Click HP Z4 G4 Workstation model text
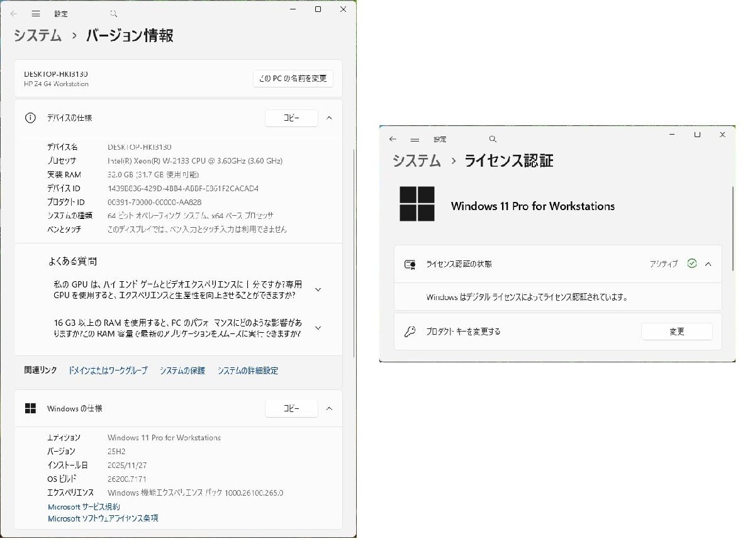 point(56,84)
